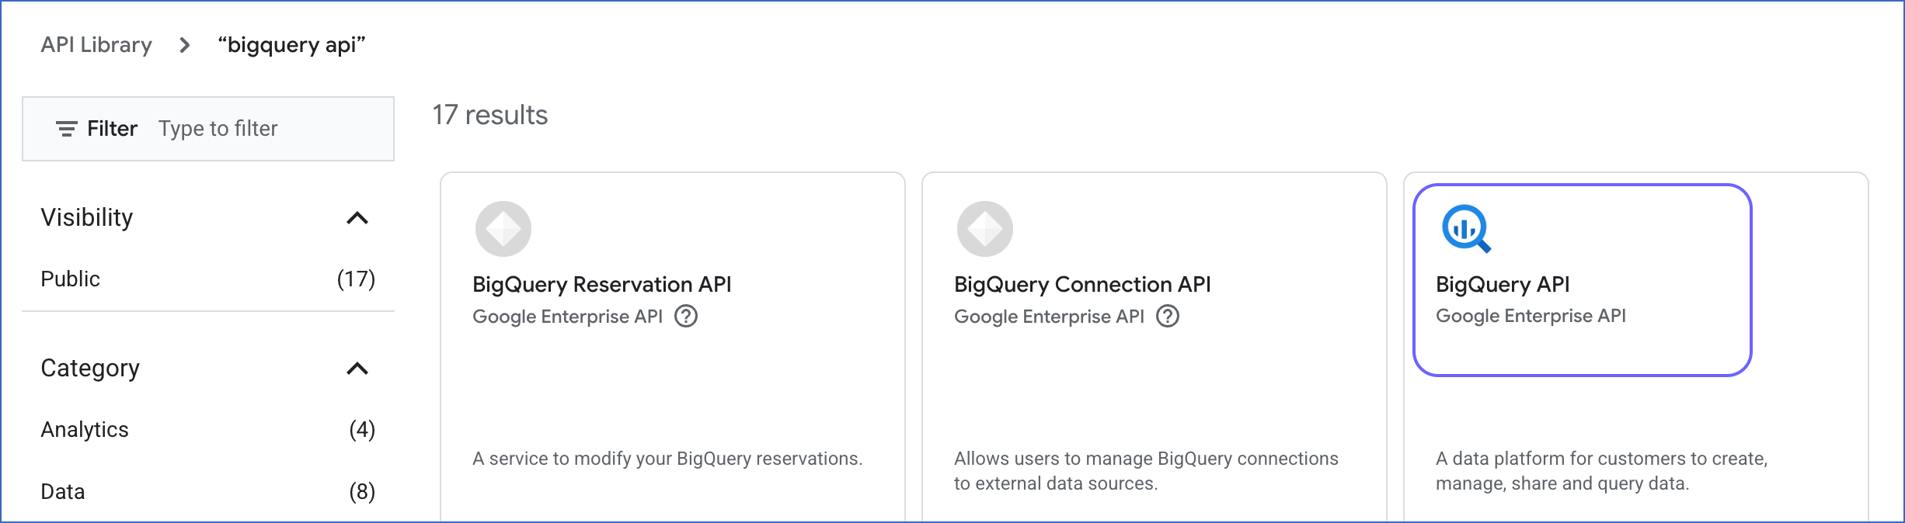Click the Filter label in filter box
Screen dimensions: 1905x523
[112, 129]
